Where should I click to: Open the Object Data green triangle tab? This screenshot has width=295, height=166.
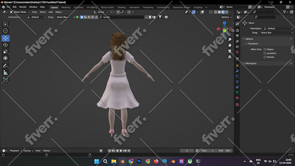(x=237, y=92)
